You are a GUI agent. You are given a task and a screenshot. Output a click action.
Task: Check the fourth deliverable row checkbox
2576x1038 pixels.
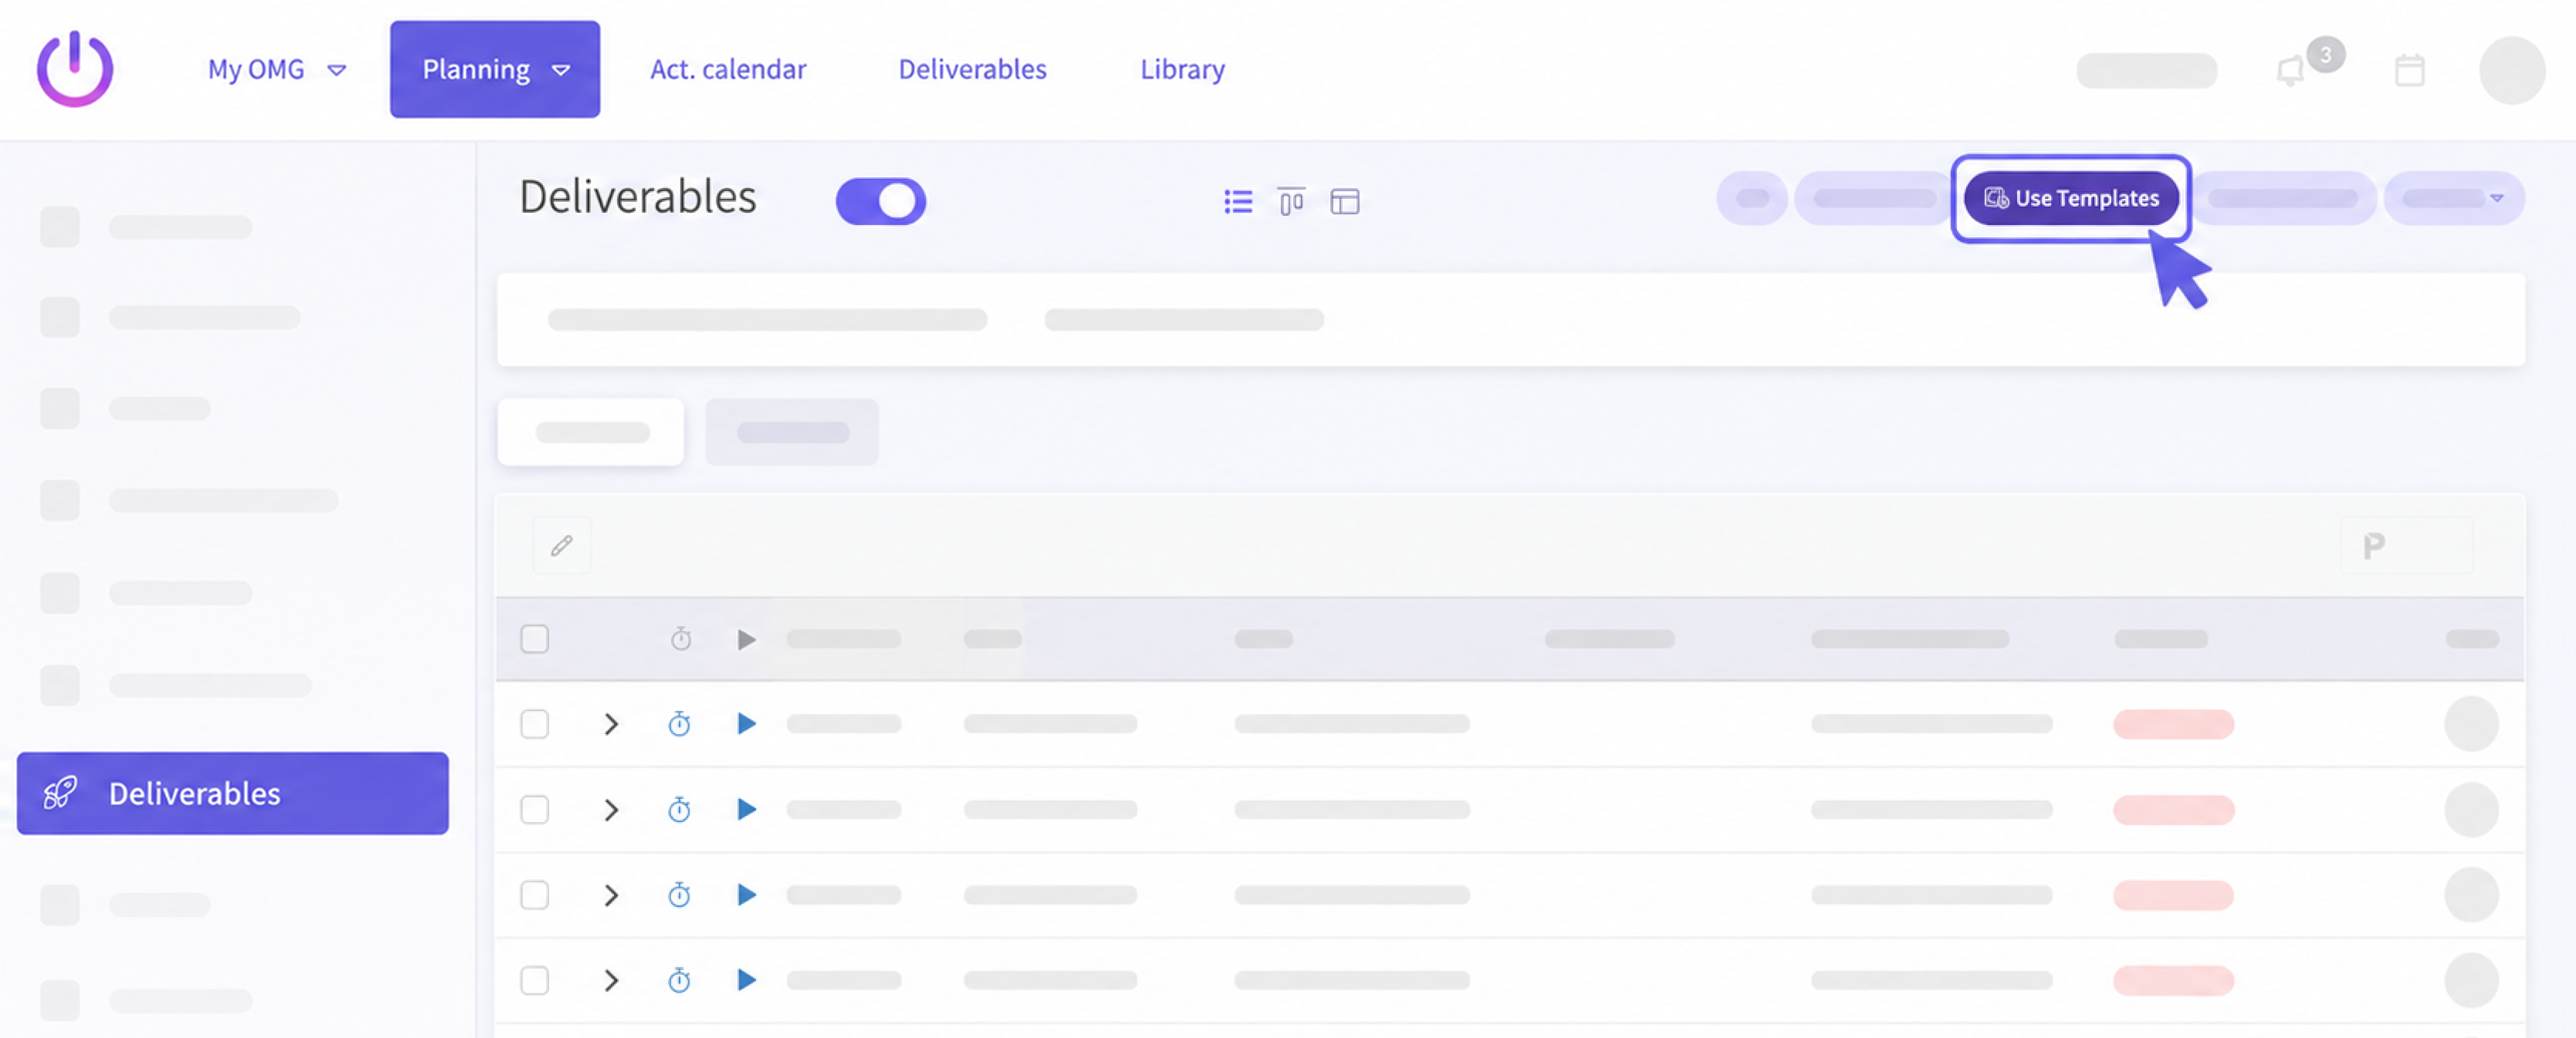pyautogui.click(x=535, y=980)
